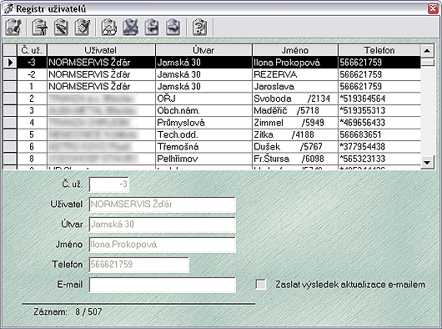Click the search glasses clipboard icon

click(109, 27)
